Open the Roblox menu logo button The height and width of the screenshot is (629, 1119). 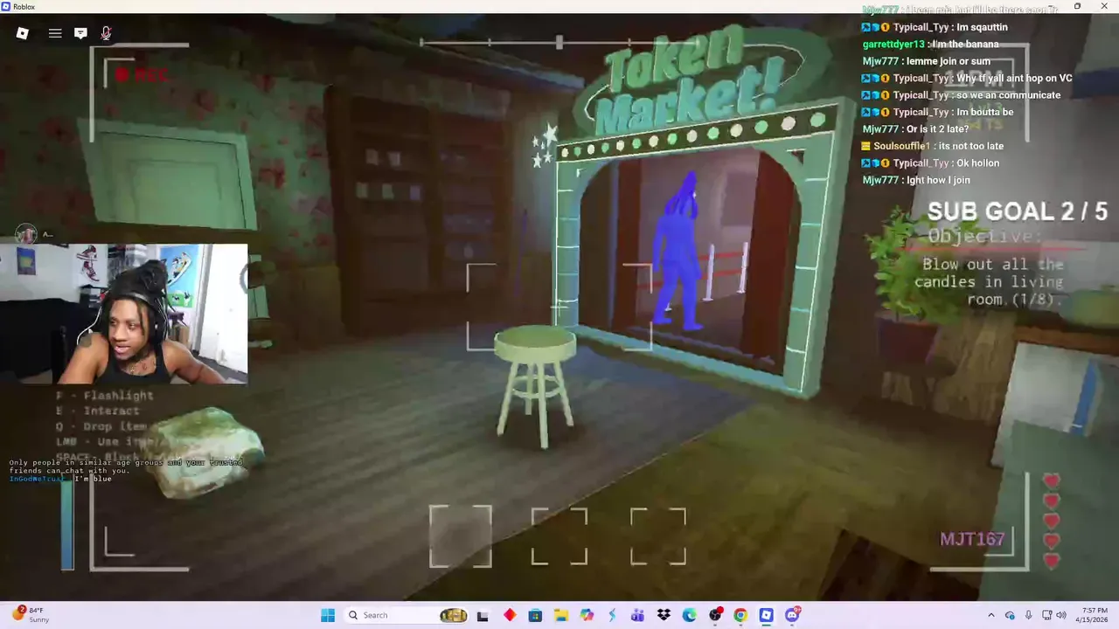[23, 33]
